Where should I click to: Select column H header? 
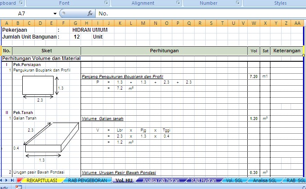(87, 23)
